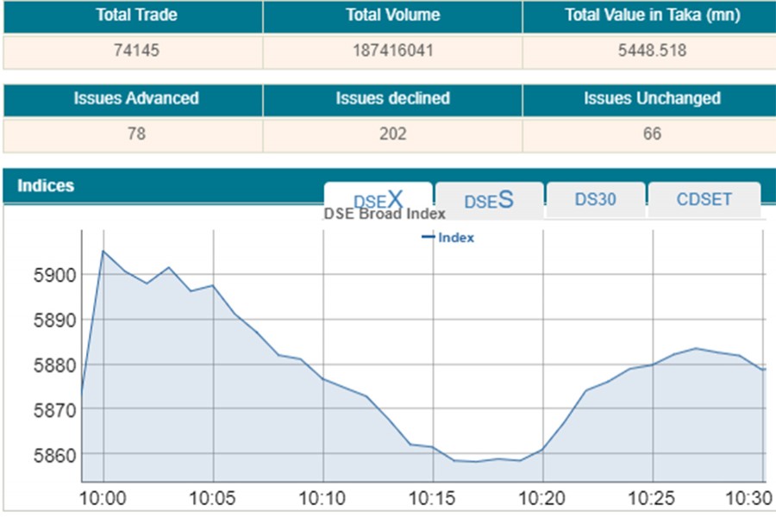Toggle the Index series legend entry
This screenshot has width=776, height=517.
coord(448,238)
